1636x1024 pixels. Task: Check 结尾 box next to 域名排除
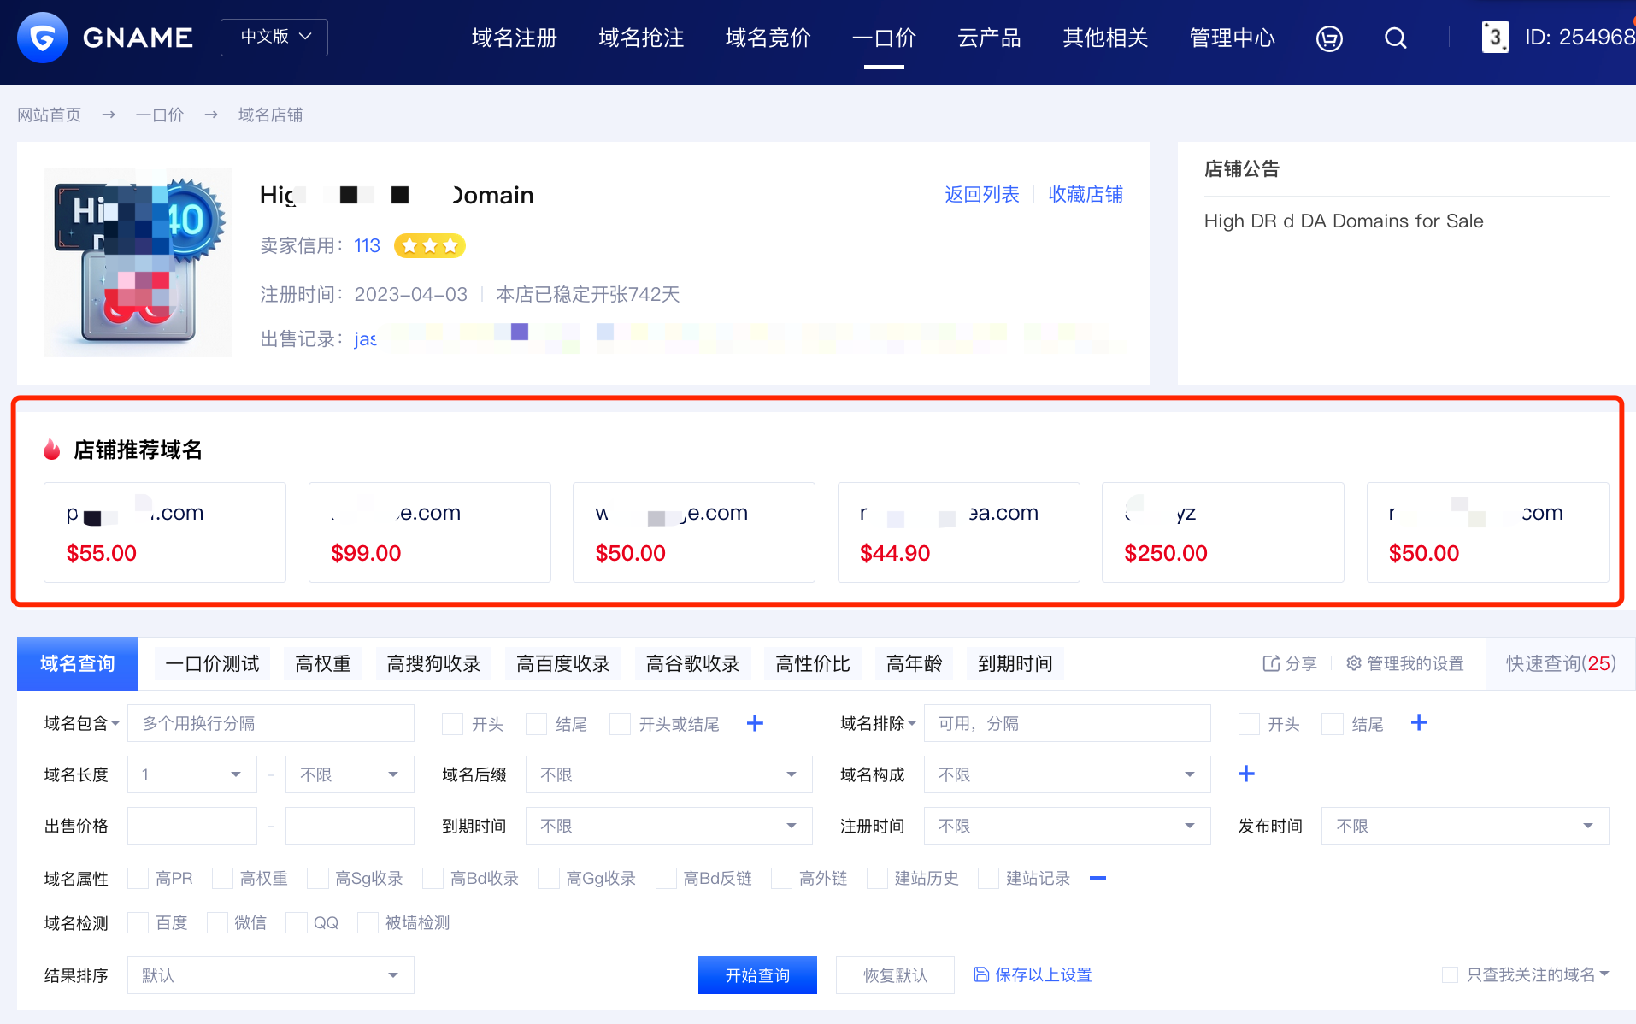click(x=1332, y=724)
